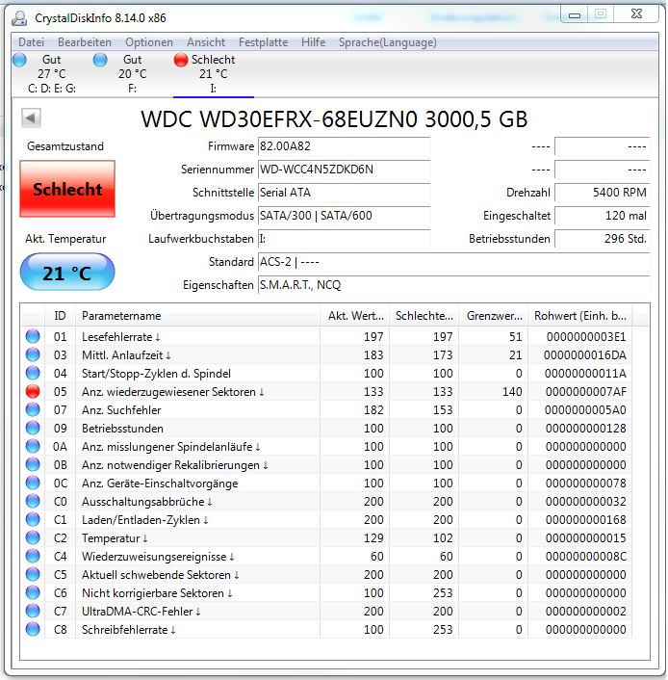
Task: Open the Sprache(Language) menu
Action: pyautogui.click(x=388, y=42)
